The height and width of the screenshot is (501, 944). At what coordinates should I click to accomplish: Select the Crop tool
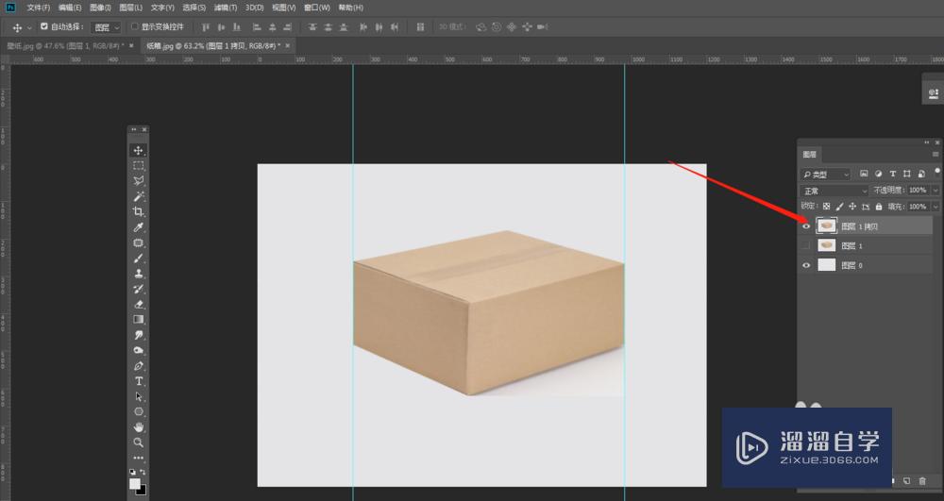(x=139, y=212)
